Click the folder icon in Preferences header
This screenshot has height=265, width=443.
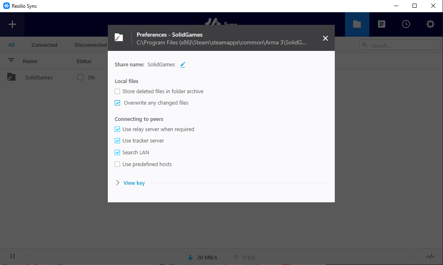click(x=119, y=37)
